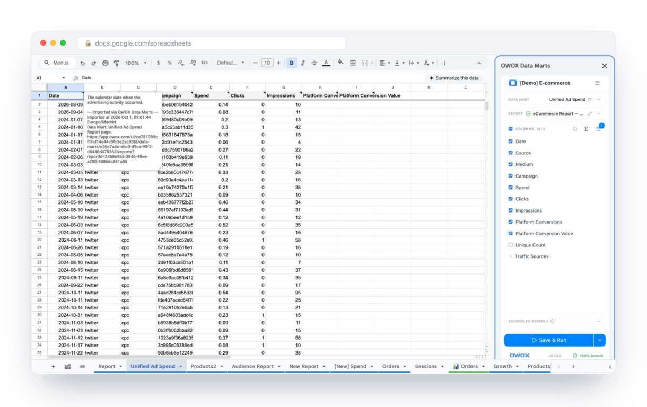Select the paint format tool

(x=117, y=63)
